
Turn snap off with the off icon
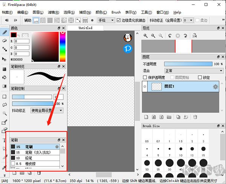36,20
